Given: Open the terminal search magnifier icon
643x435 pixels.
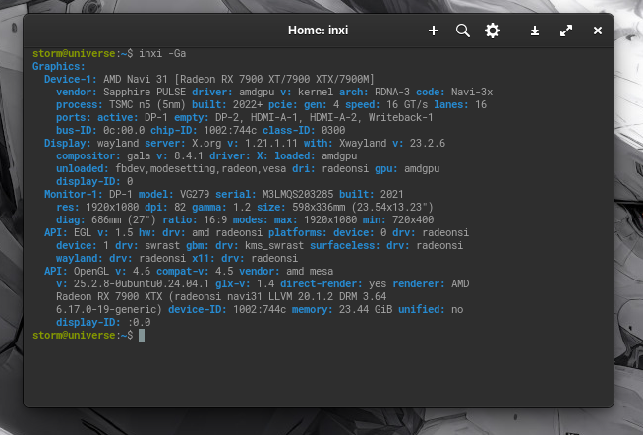Looking at the screenshot, I should pos(463,31).
